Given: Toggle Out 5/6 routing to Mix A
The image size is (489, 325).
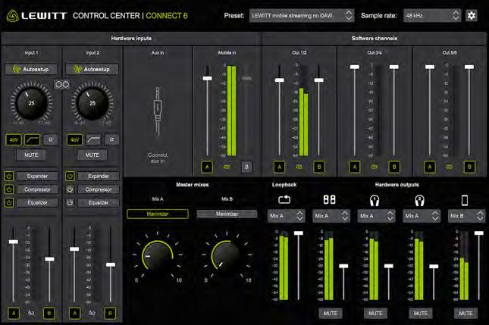Looking at the screenshot, I should click(x=430, y=167).
